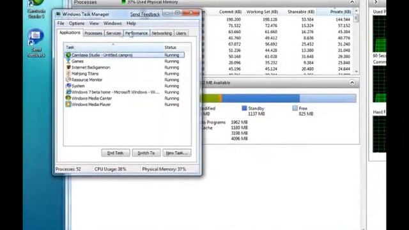Open the View menu
The image size is (409, 230).
(x=94, y=24)
